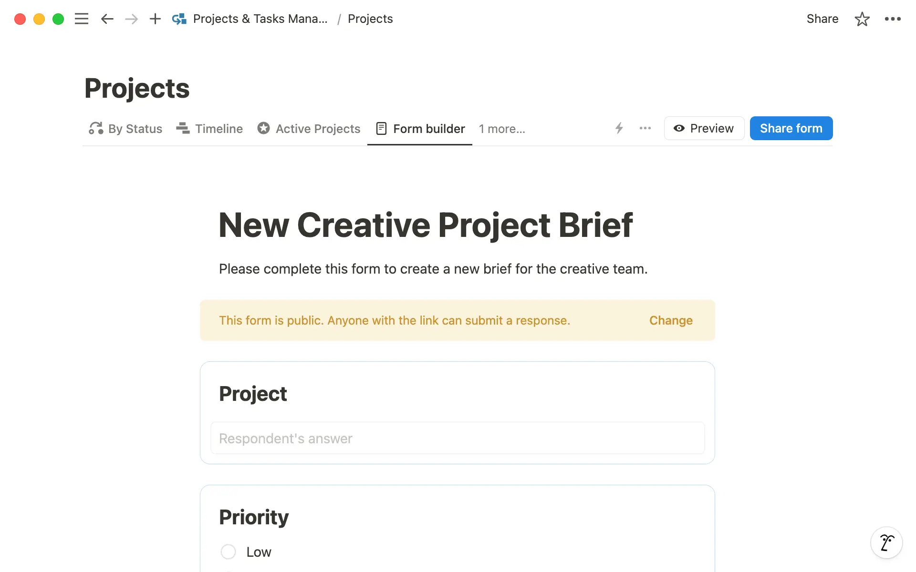Open view settings with the ellipsis next to Preview

pyautogui.click(x=645, y=128)
